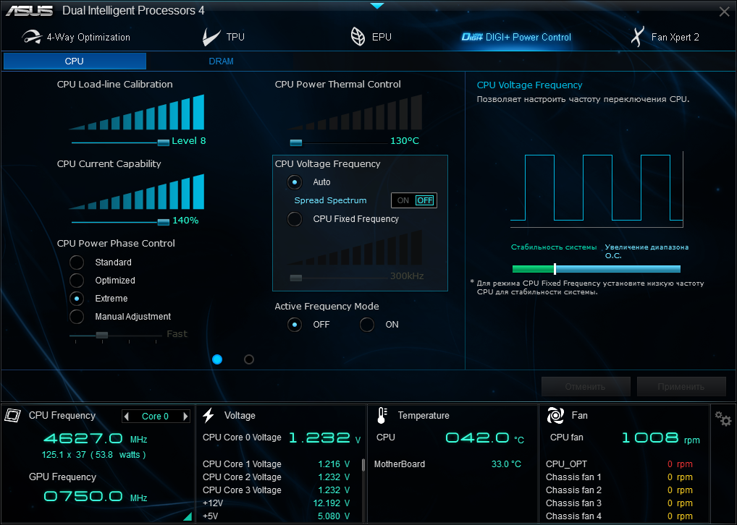Click CPU Load-line Calibration slider handle

click(163, 142)
